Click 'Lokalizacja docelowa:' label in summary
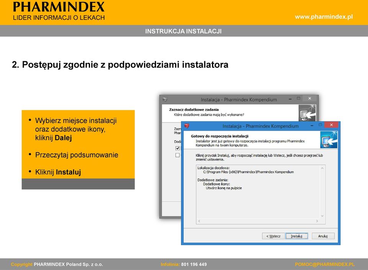Viewport: 368px width, 270px height. tap(214, 168)
